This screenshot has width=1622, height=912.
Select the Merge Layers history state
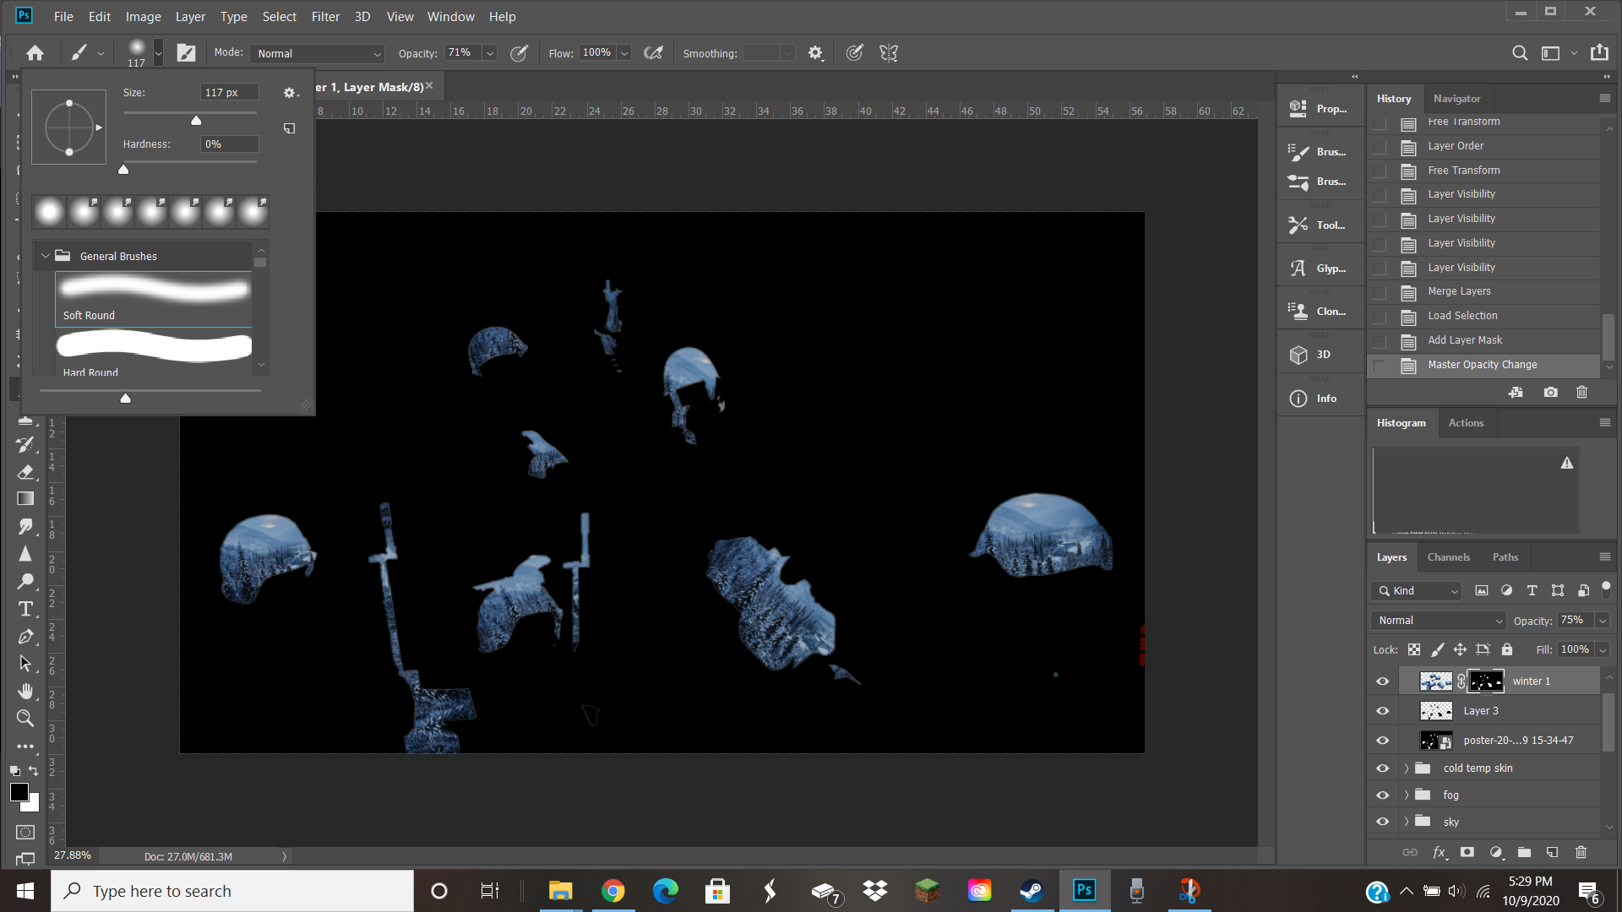1459,291
